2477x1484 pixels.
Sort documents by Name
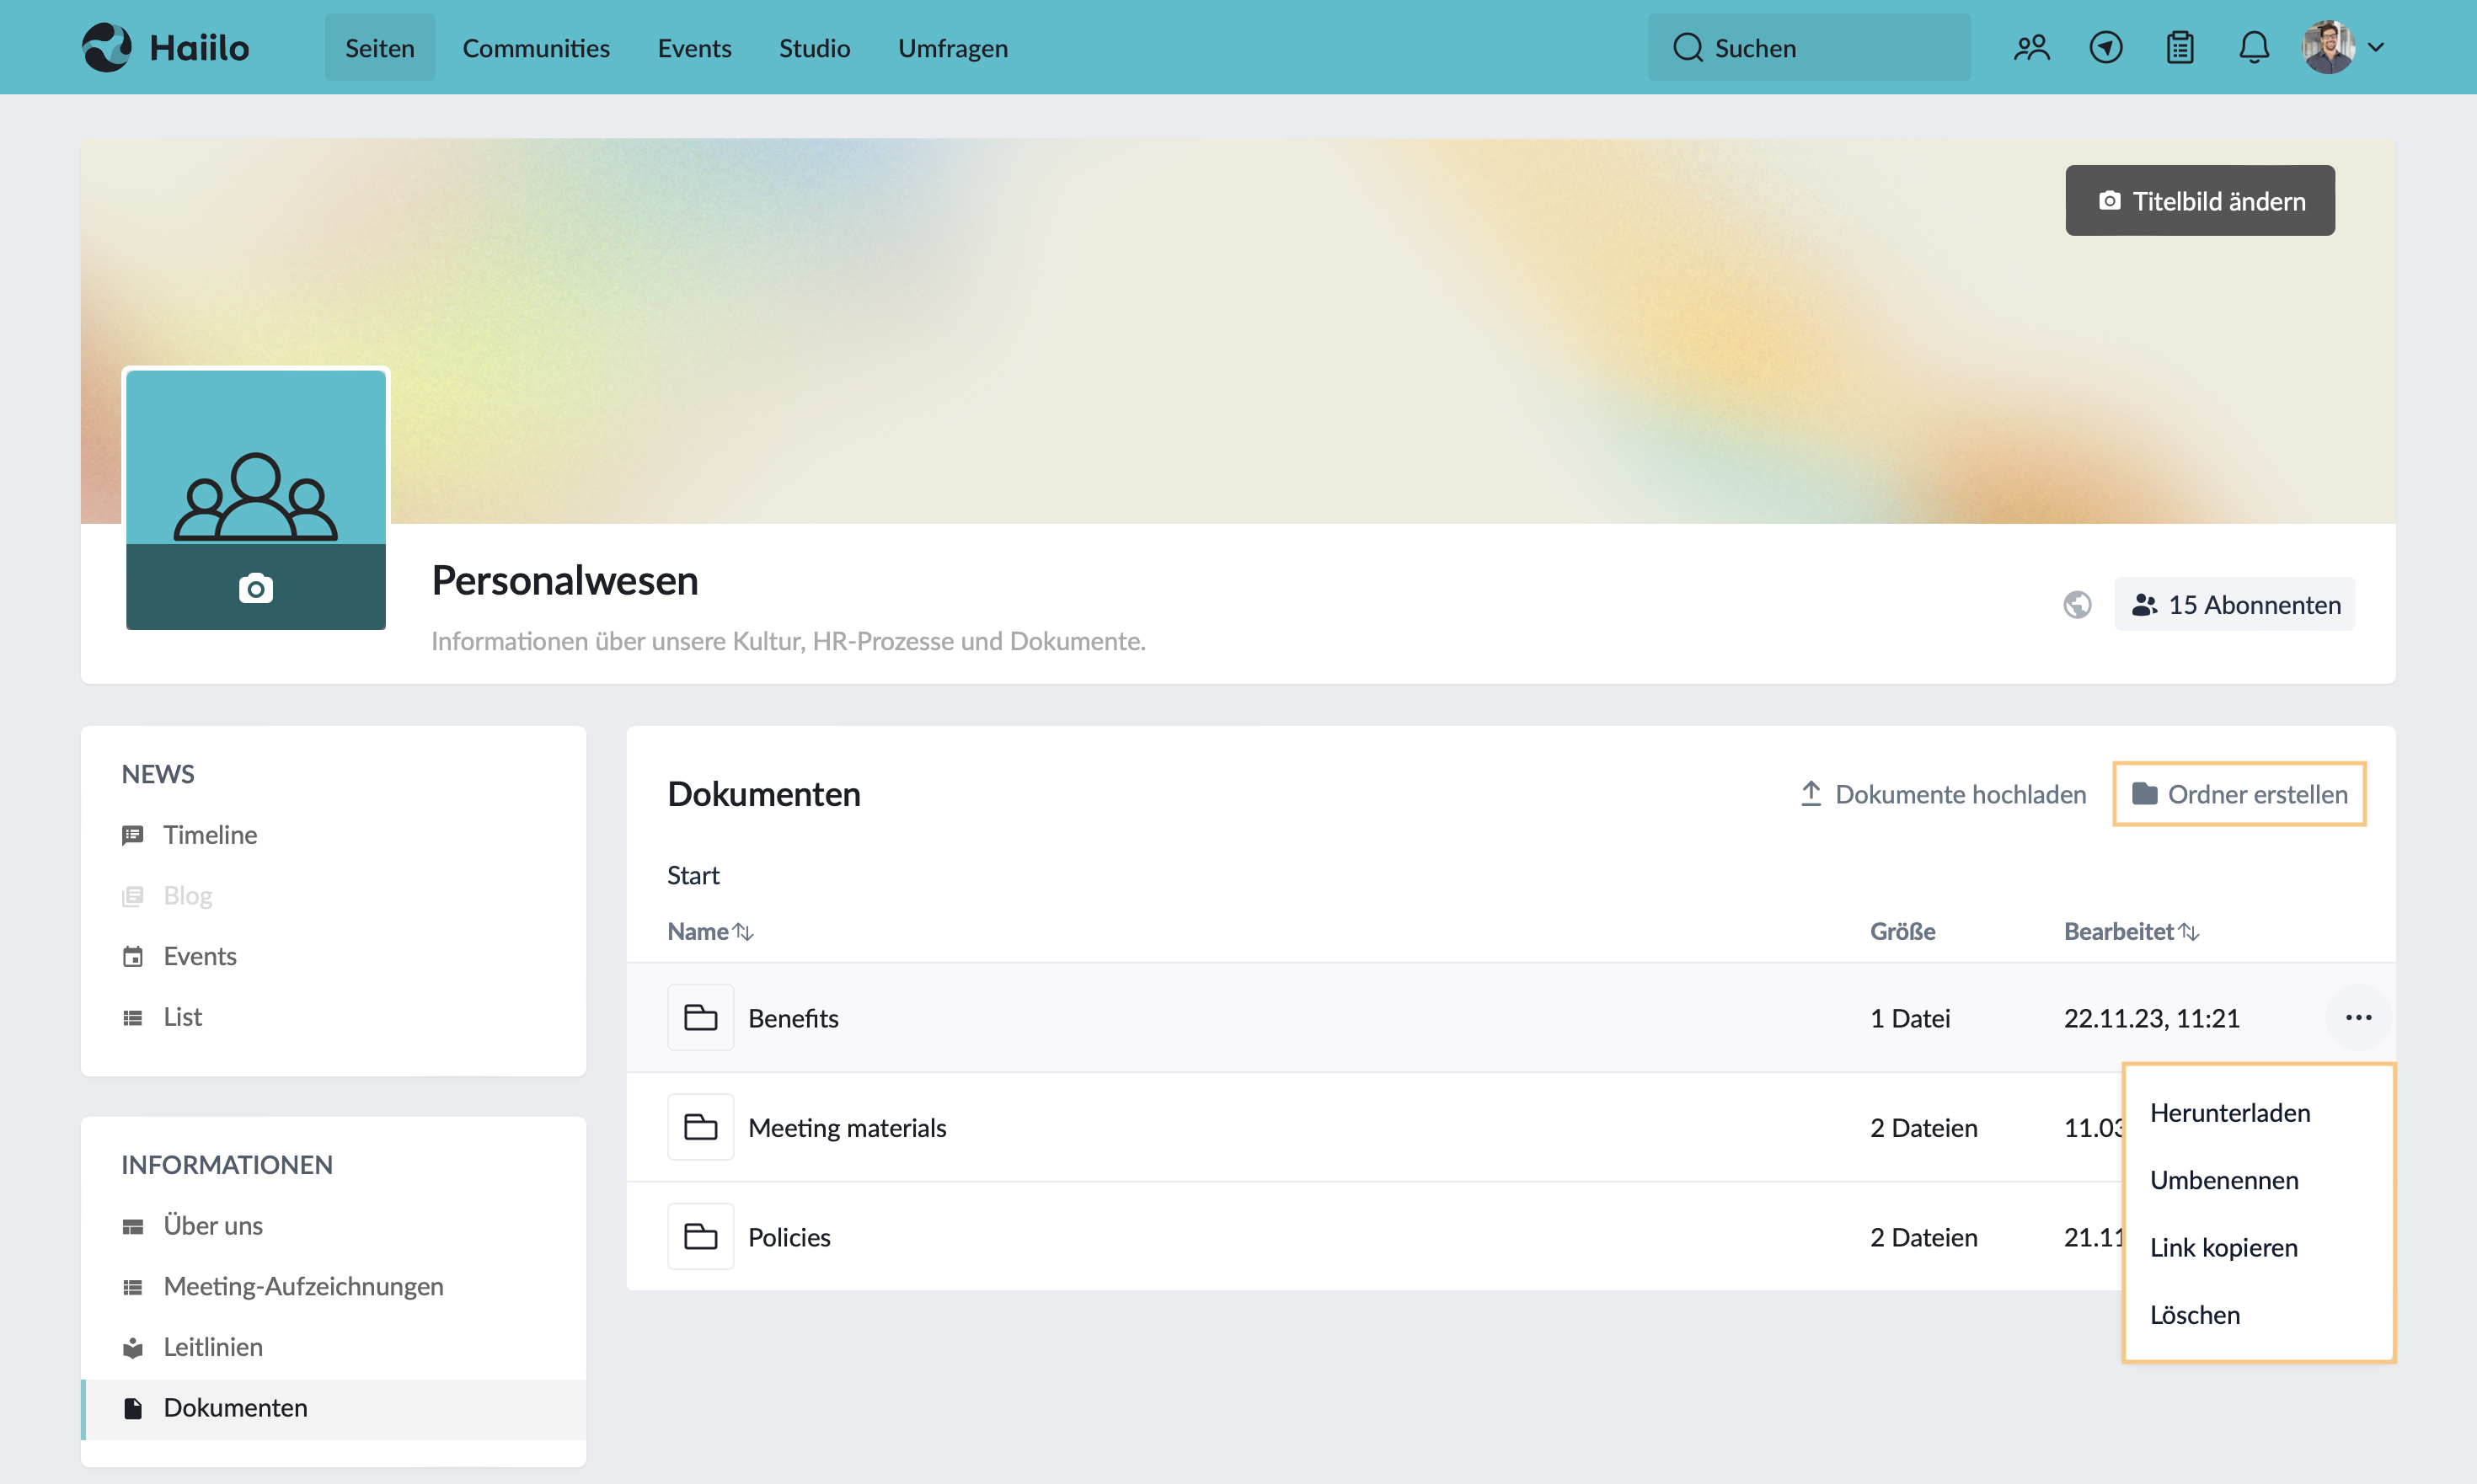pyautogui.click(x=710, y=932)
